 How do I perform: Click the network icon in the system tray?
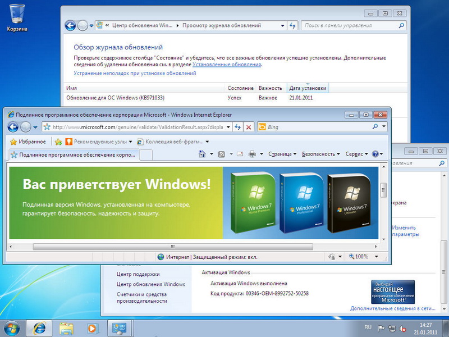click(391, 329)
